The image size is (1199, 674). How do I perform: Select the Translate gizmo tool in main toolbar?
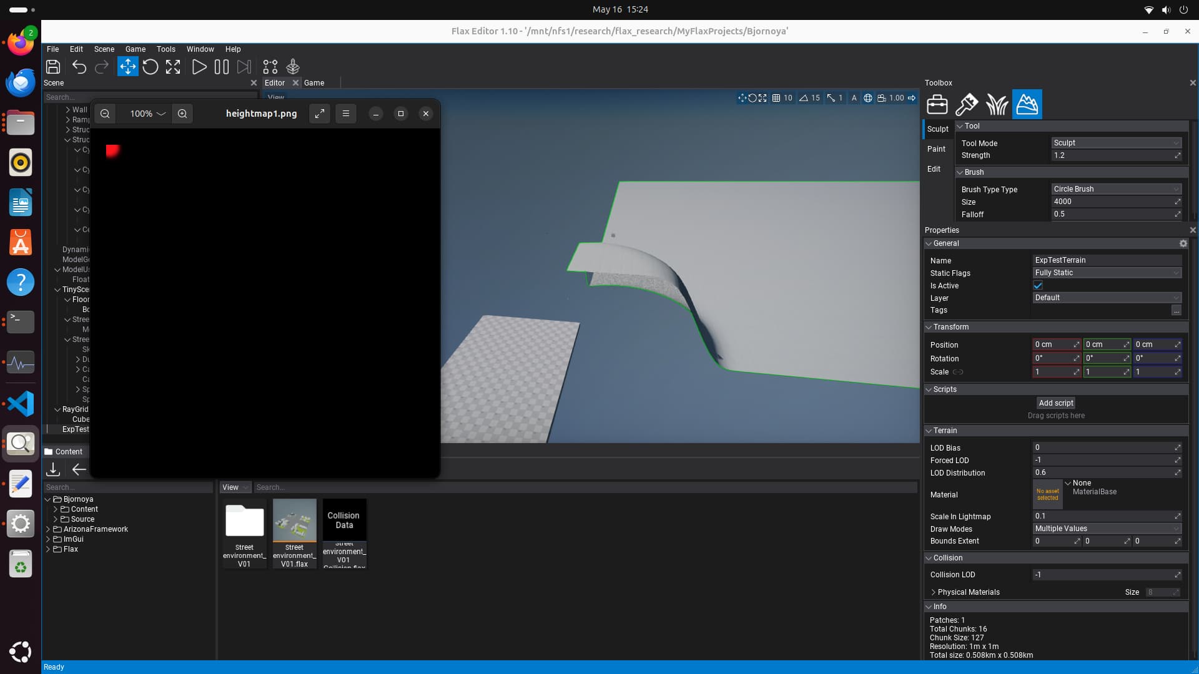[127, 67]
